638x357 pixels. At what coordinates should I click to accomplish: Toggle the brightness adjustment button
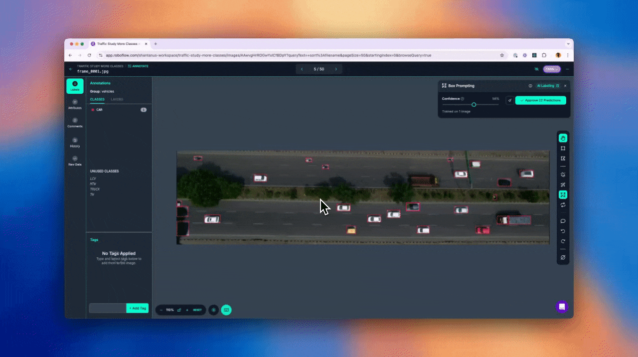pos(213,310)
